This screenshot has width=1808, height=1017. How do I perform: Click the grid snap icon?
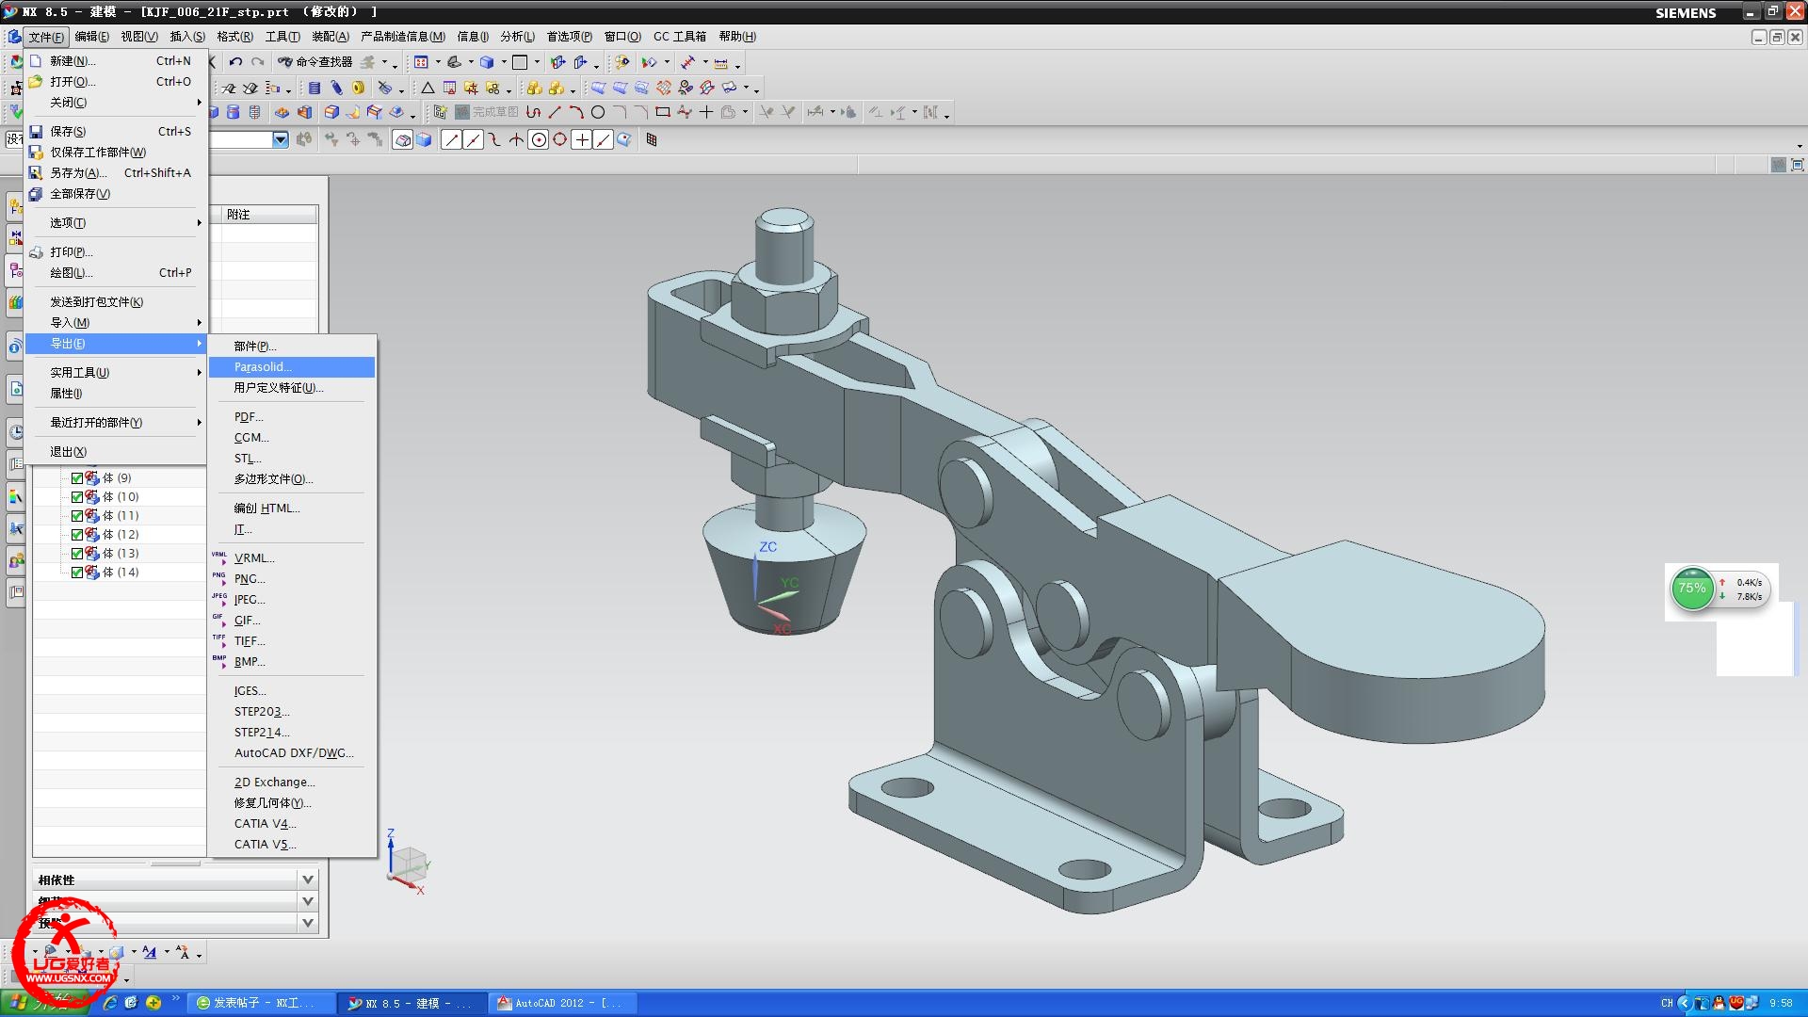pyautogui.click(x=651, y=139)
